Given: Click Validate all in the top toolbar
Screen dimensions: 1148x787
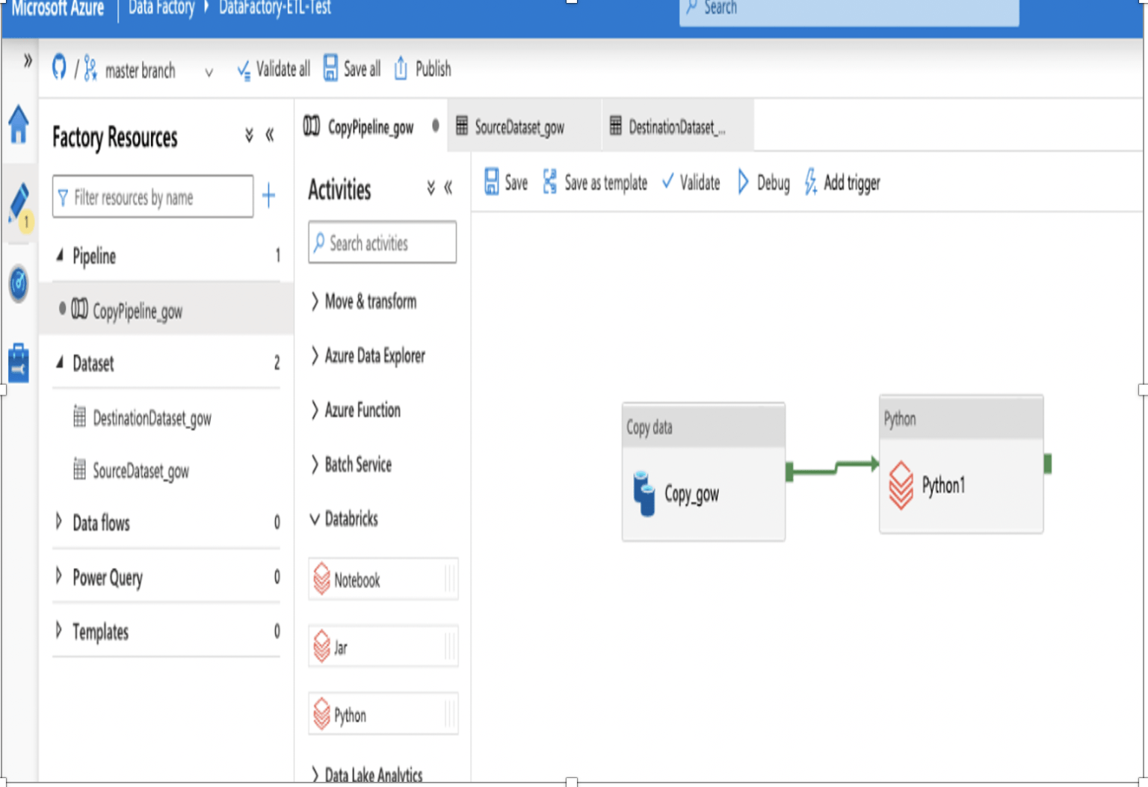Looking at the screenshot, I should 273,70.
